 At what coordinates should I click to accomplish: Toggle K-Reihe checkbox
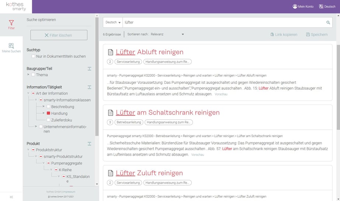[x=56, y=170]
